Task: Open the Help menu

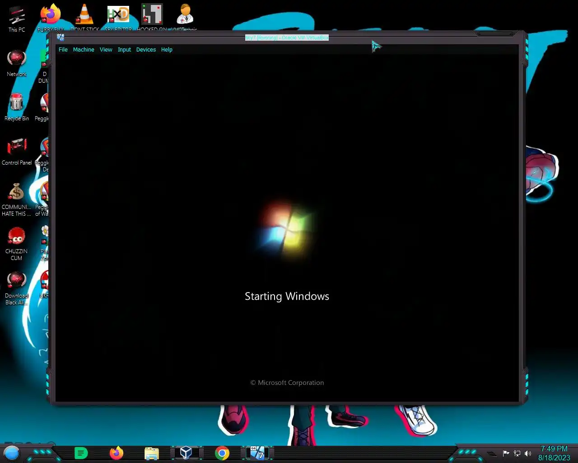Action: click(x=167, y=50)
